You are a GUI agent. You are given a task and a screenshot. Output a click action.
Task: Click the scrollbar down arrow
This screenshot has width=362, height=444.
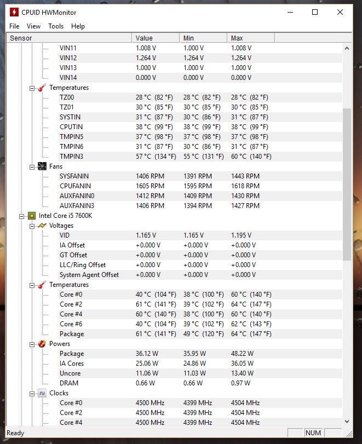pyautogui.click(x=347, y=422)
